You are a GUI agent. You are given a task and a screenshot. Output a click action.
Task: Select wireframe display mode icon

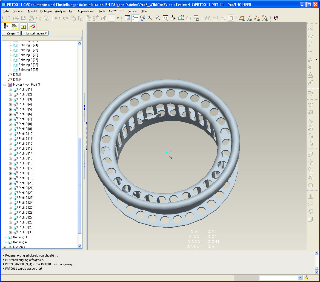tap(208, 18)
